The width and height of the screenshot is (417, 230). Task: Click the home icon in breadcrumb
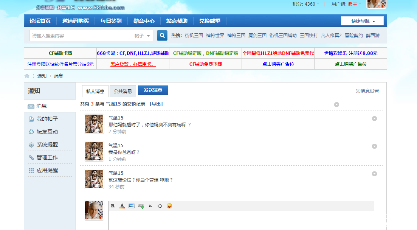click(x=27, y=76)
